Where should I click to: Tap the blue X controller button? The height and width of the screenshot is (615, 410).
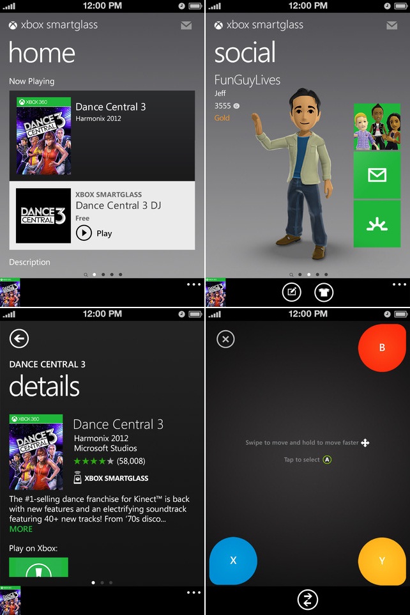pyautogui.click(x=233, y=561)
